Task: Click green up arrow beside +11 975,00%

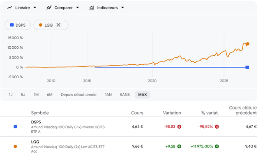Action: pyautogui.click(x=217, y=146)
